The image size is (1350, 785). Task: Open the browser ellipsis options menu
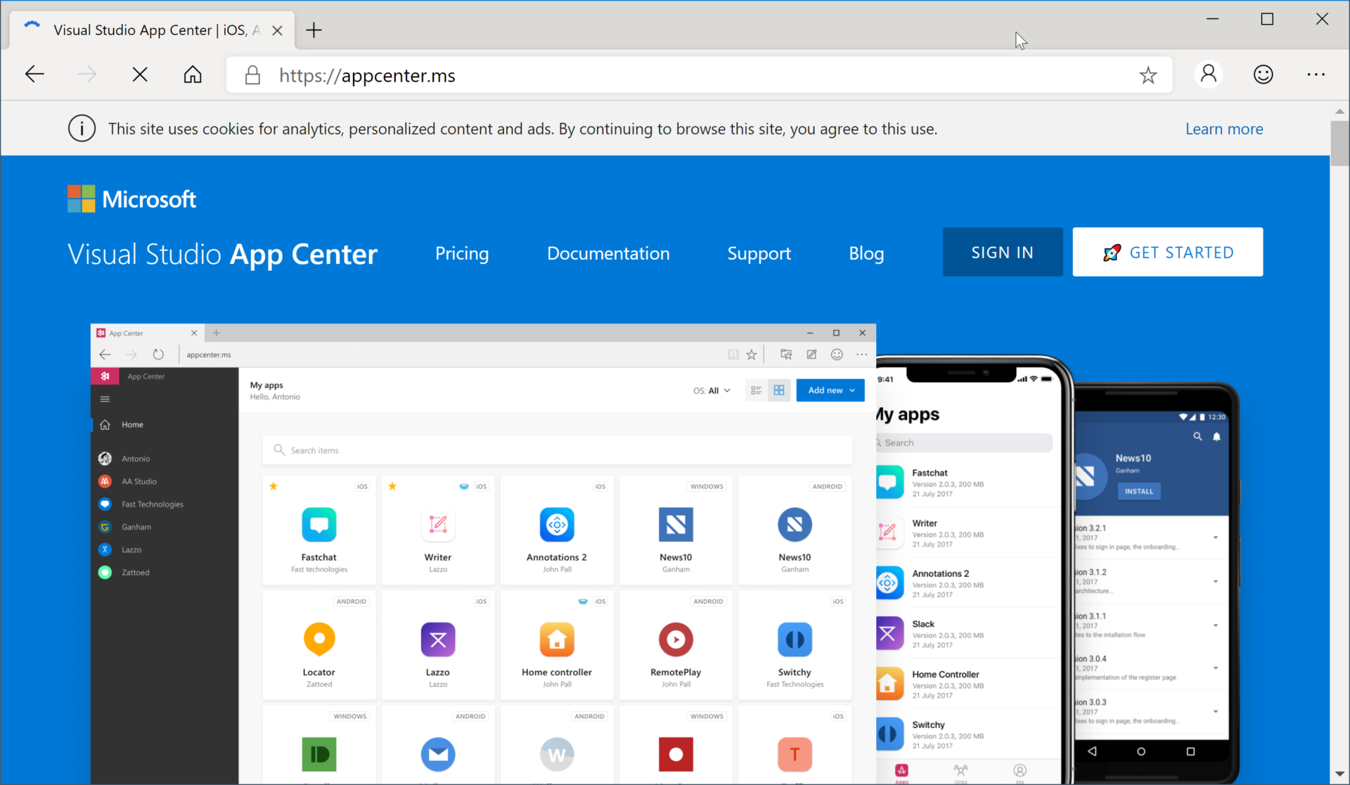click(x=1316, y=75)
